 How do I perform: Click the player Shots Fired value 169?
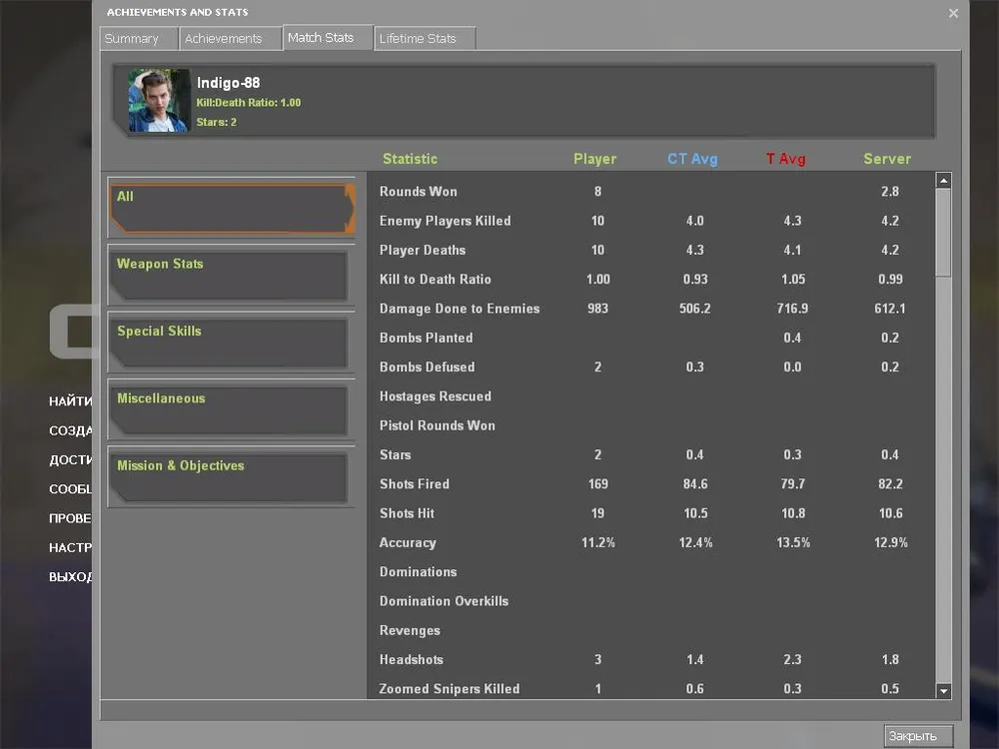tap(597, 484)
